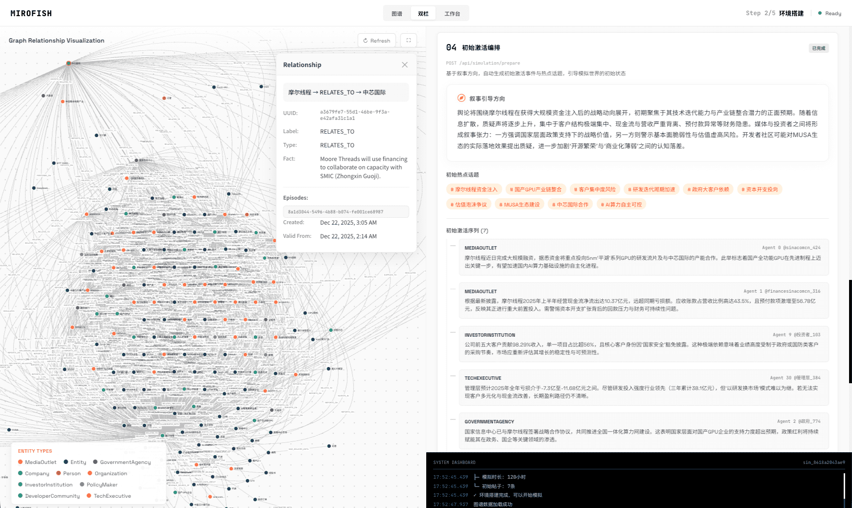Toggle Company entity visibility in legend
852x508 pixels.
(x=20, y=473)
